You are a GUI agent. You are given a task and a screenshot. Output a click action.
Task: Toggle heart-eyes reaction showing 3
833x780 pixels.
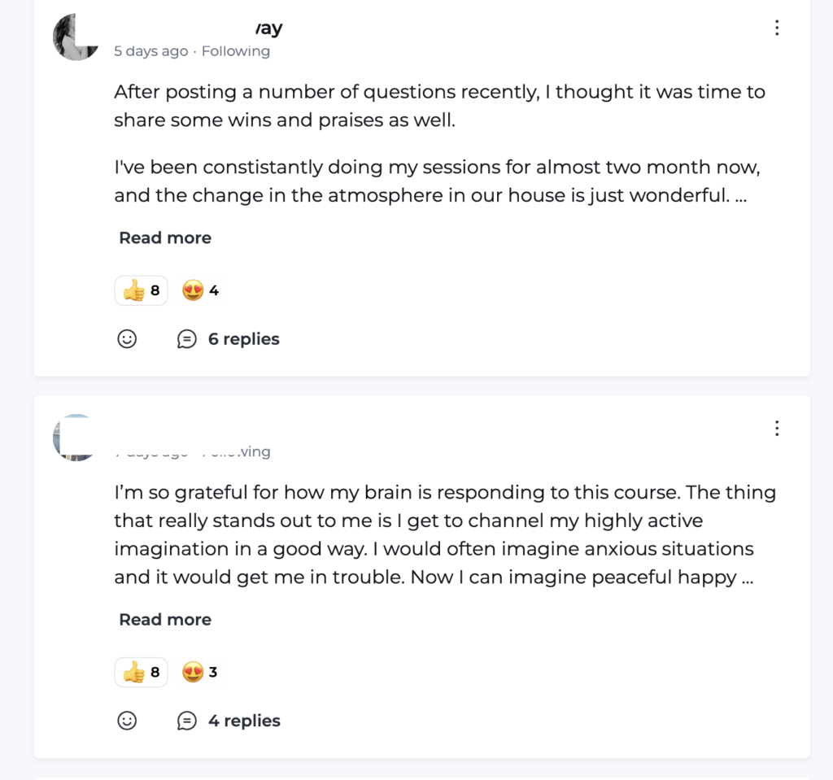200,673
